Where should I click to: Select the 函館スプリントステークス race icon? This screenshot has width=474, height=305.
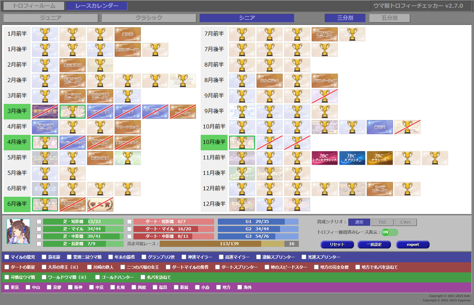[73, 204]
